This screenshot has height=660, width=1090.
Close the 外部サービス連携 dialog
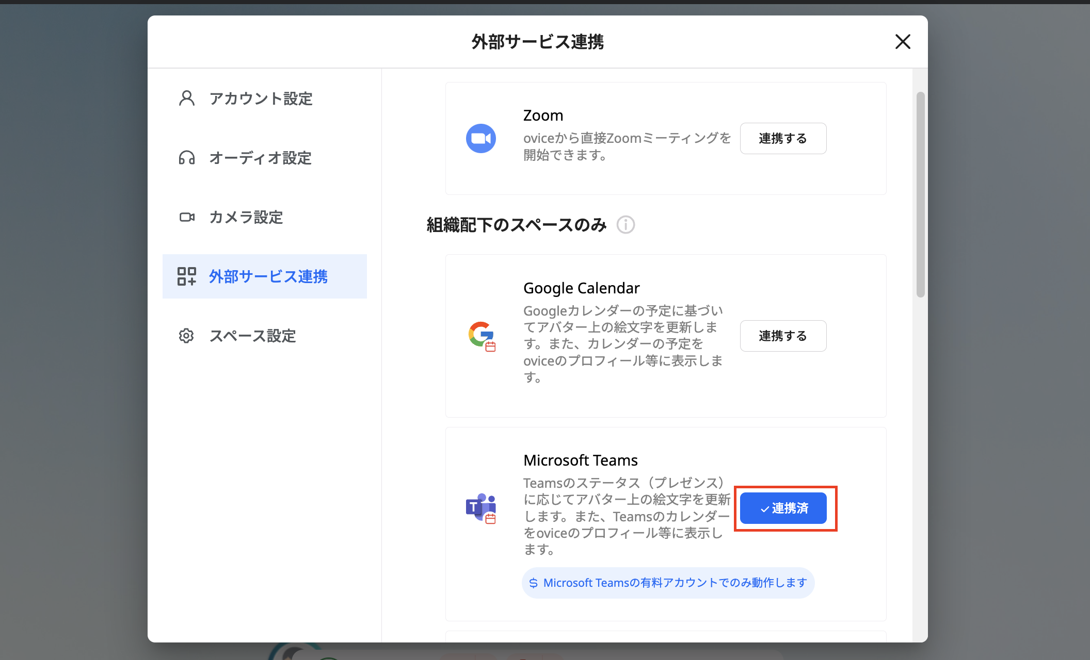[x=903, y=42]
